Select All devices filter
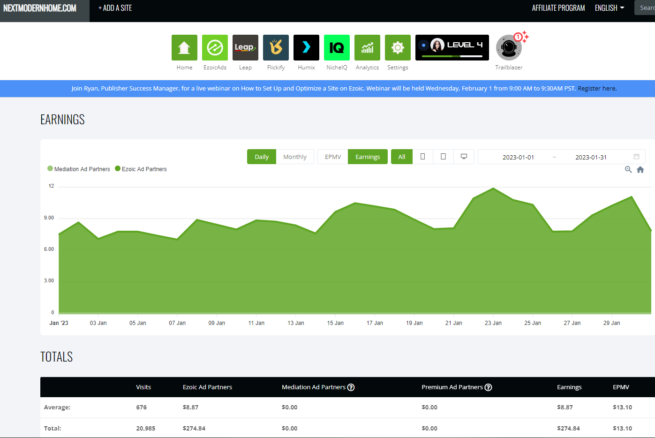Screen dimensions: 655x438 point(402,157)
